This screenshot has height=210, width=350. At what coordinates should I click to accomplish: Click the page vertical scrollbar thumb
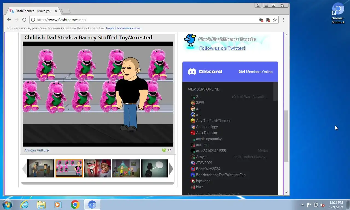(286, 136)
